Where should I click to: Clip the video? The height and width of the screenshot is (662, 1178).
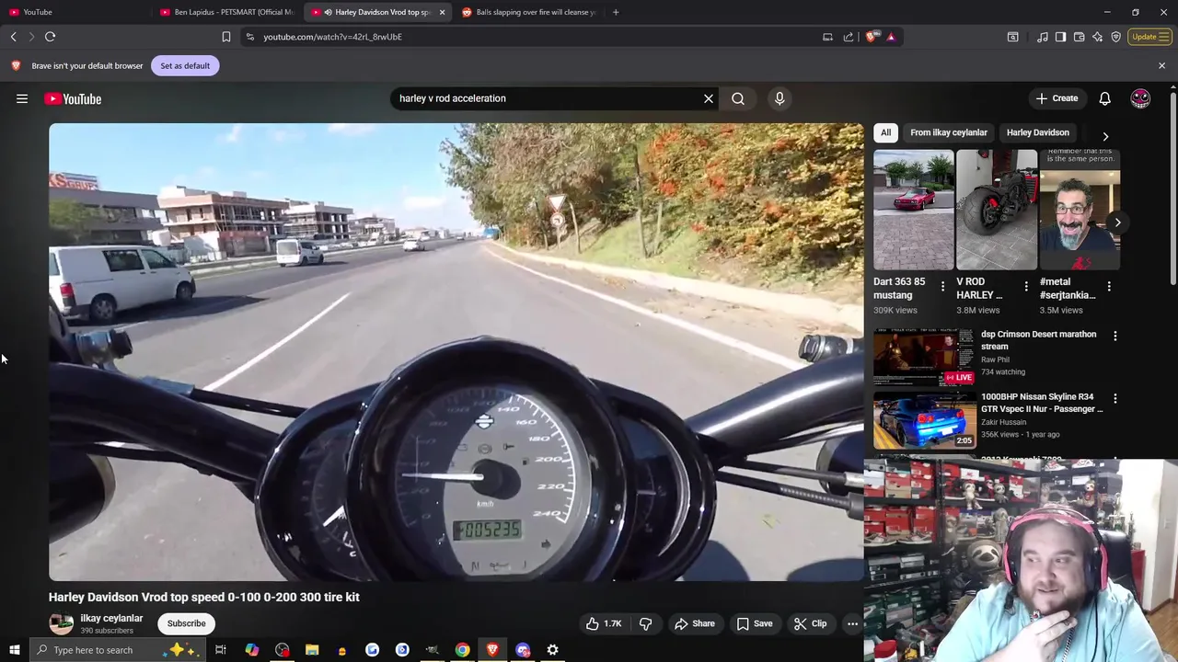click(810, 623)
